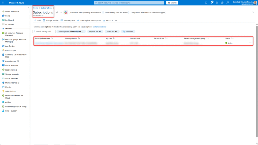Sort by Status column header
This screenshot has height=145, width=258.
pyautogui.click(x=229, y=38)
